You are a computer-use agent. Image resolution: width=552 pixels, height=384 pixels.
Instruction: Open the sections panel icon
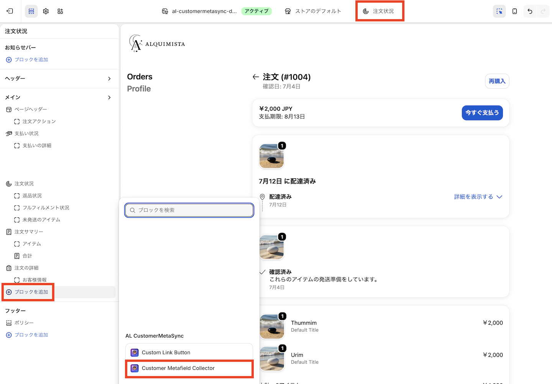(31, 11)
